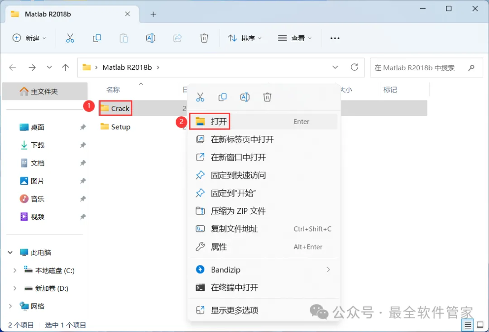Open the toolbar's three-dot more options menu
This screenshot has height=332, width=489.
(x=335, y=38)
